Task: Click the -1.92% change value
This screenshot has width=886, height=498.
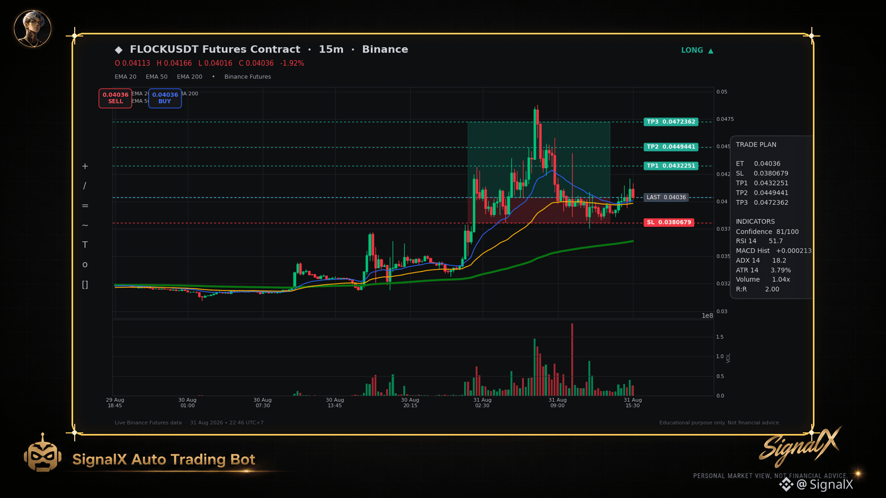Action: 292,63
